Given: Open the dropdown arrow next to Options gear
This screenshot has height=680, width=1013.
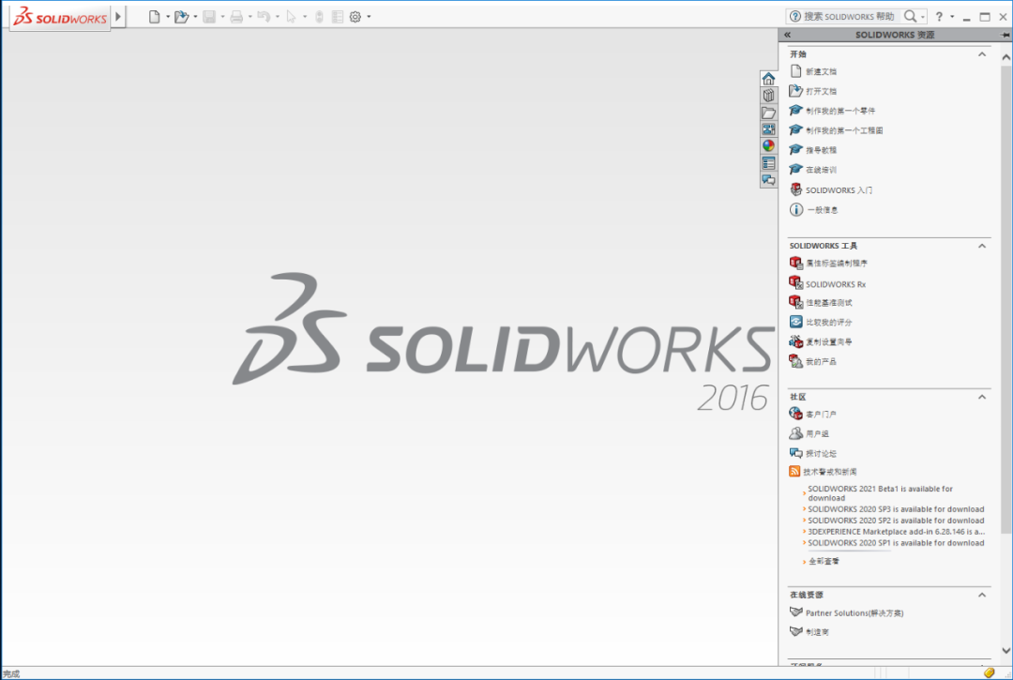Looking at the screenshot, I should (x=369, y=17).
